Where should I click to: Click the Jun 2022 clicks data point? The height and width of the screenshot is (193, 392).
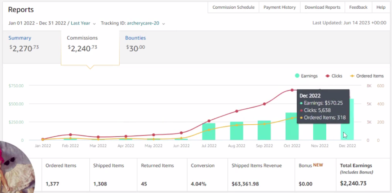(181, 133)
